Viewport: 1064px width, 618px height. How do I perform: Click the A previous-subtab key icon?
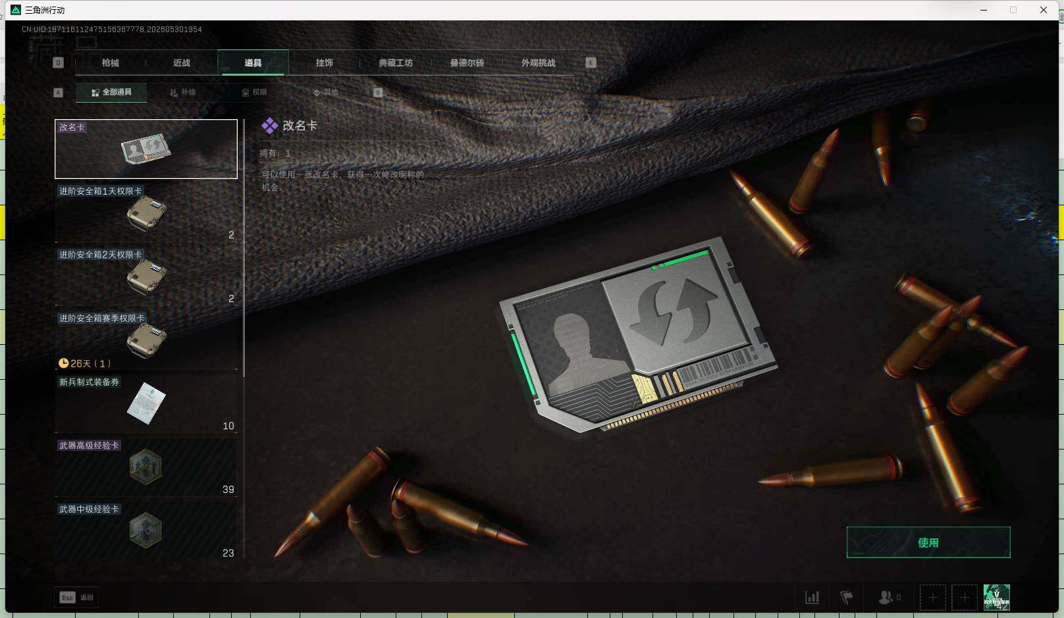(58, 92)
